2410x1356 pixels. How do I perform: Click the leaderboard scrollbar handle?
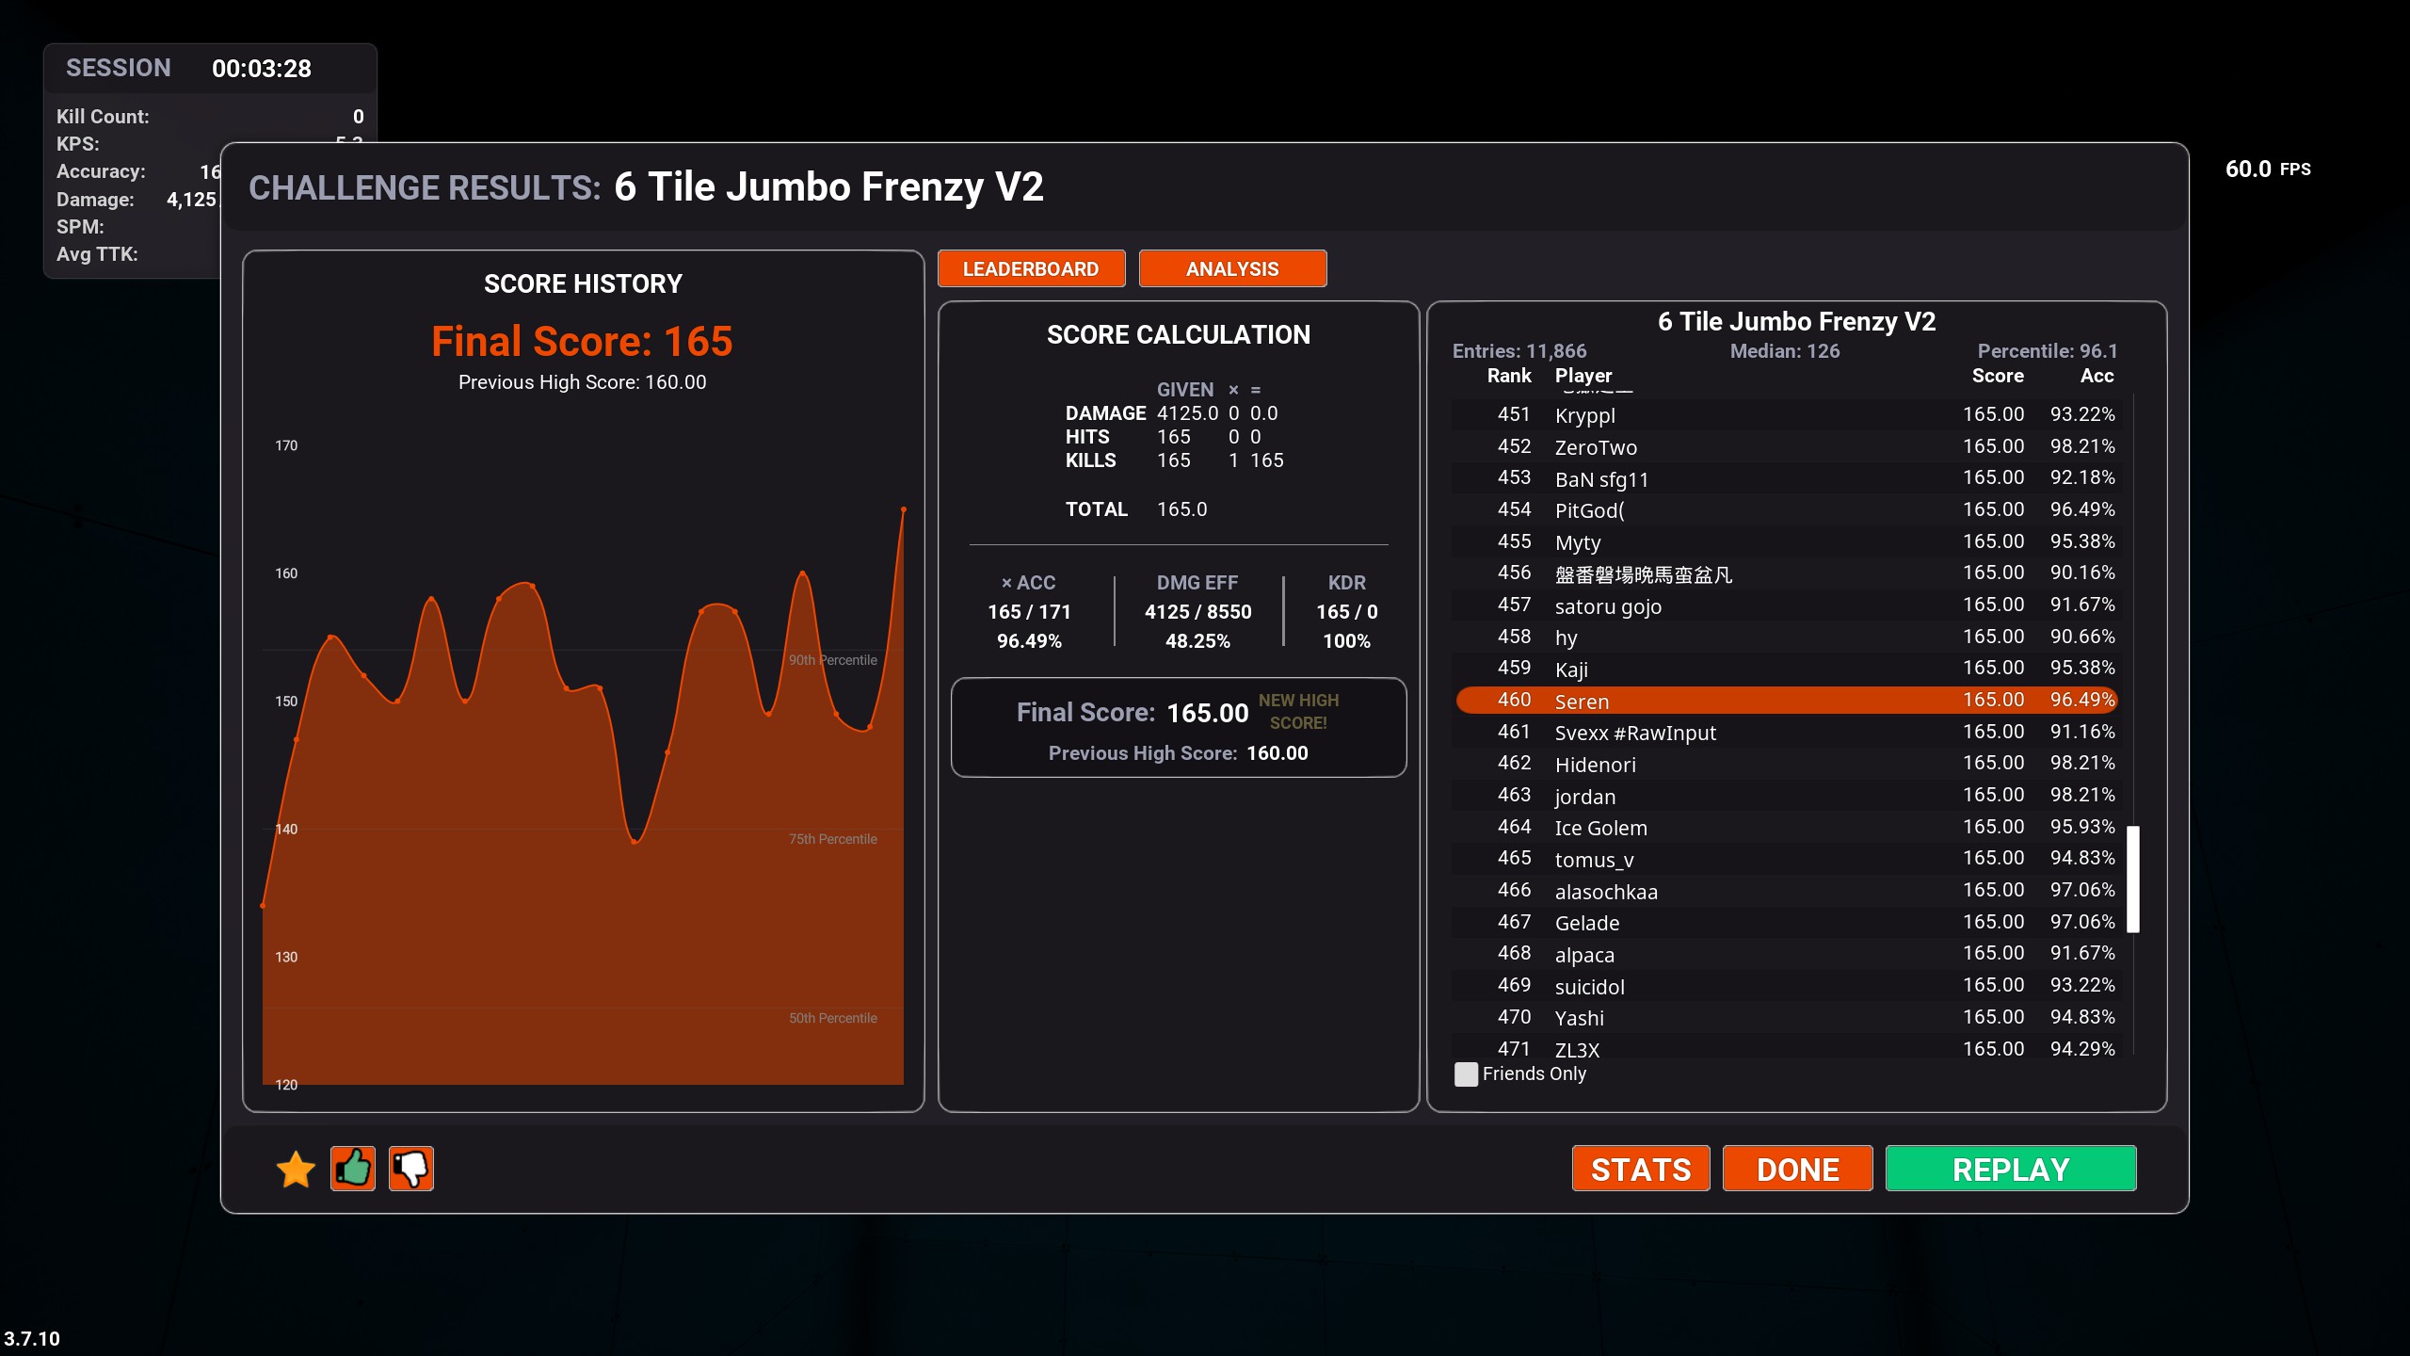2133,879
